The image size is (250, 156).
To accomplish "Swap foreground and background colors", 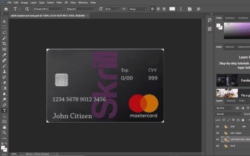I will pyautogui.click(x=6, y=143).
